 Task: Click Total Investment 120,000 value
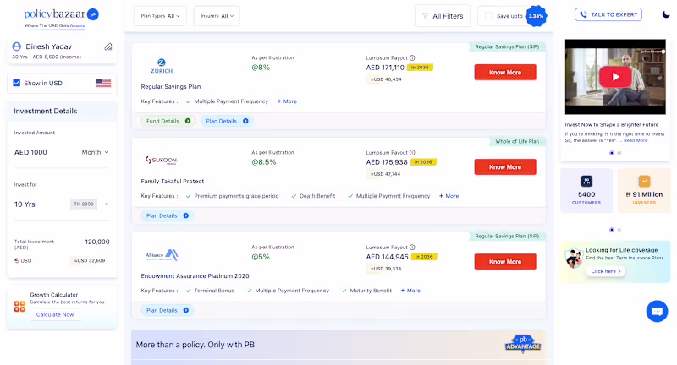[x=97, y=242]
